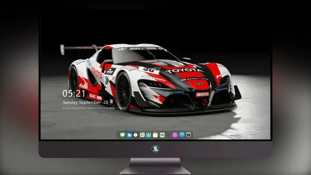This screenshot has width=311, height=175.
Task: Open the green Messages app in dock
Action: coord(122,135)
